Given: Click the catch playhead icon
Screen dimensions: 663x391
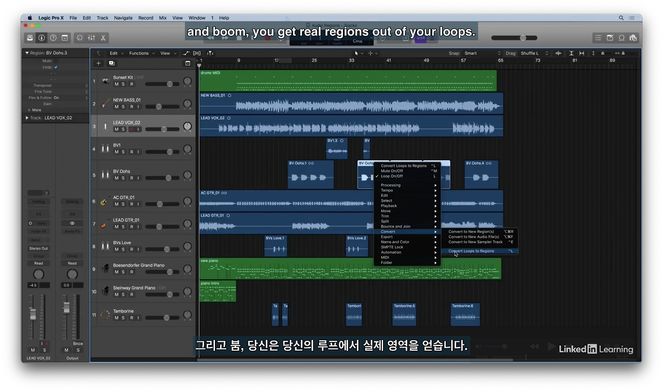Looking at the screenshot, I should tap(210, 53).
